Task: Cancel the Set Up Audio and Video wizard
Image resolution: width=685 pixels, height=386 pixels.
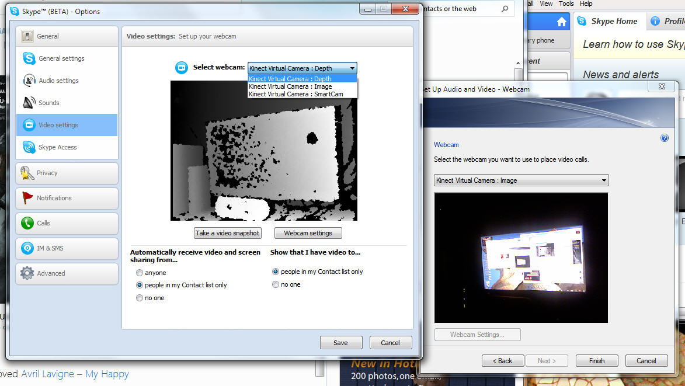Action: (x=646, y=361)
